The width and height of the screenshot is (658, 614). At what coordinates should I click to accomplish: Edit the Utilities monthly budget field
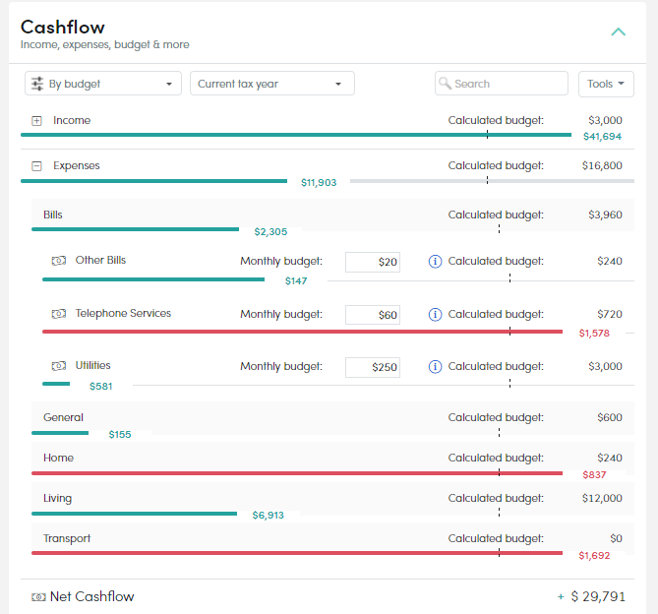coord(373,367)
